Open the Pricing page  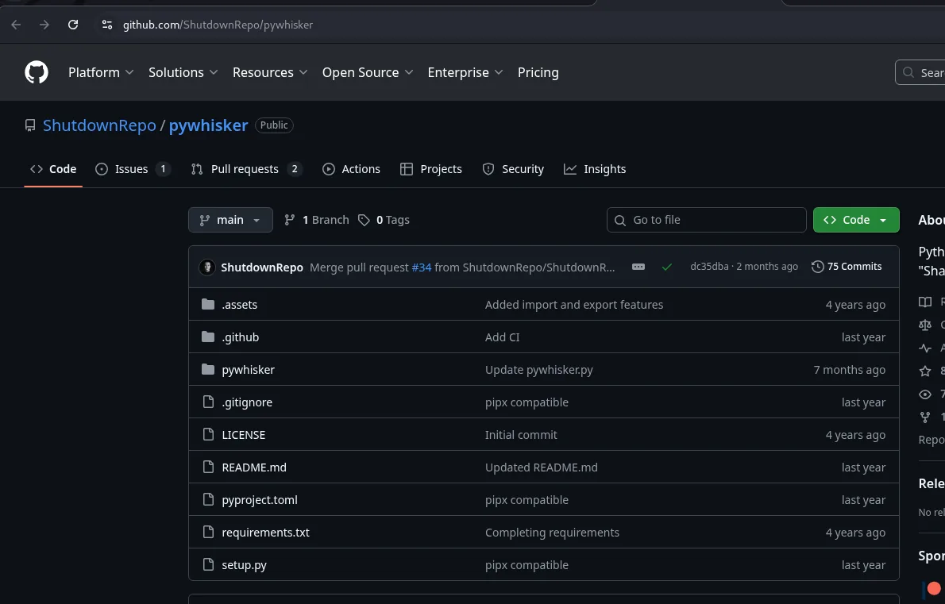coord(538,72)
